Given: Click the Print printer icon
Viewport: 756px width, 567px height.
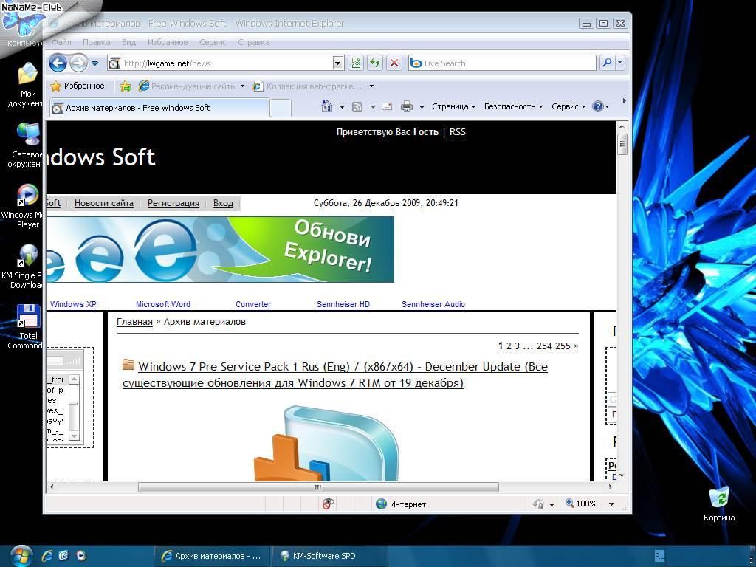Looking at the screenshot, I should [x=407, y=106].
